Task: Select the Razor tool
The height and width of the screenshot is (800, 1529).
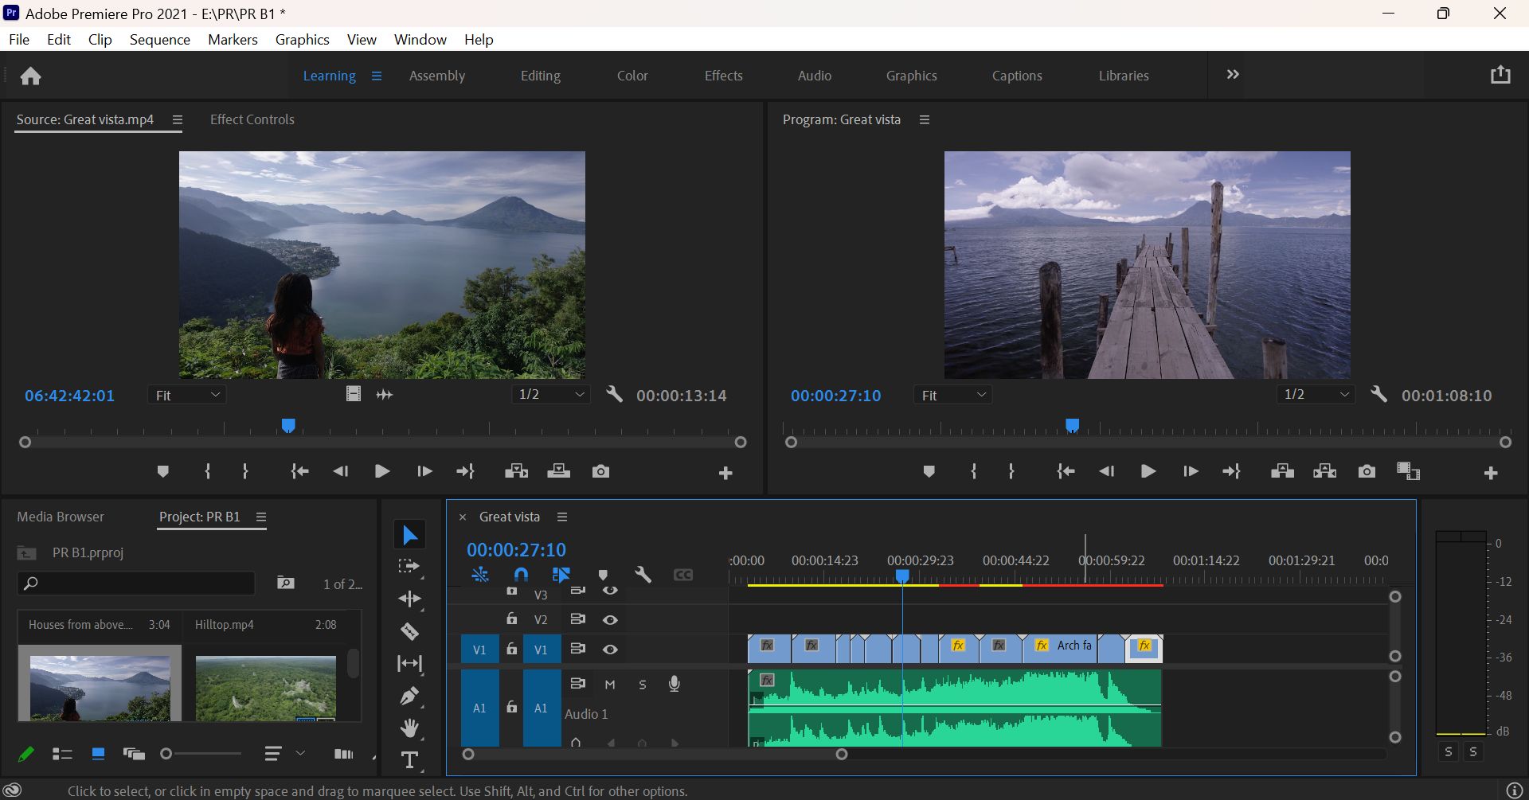Action: [409, 631]
